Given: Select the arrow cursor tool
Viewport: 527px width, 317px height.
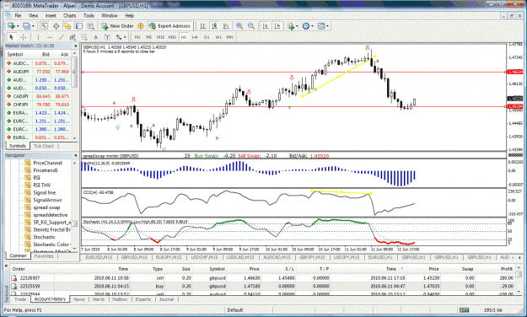Looking at the screenshot, I should [11, 37].
